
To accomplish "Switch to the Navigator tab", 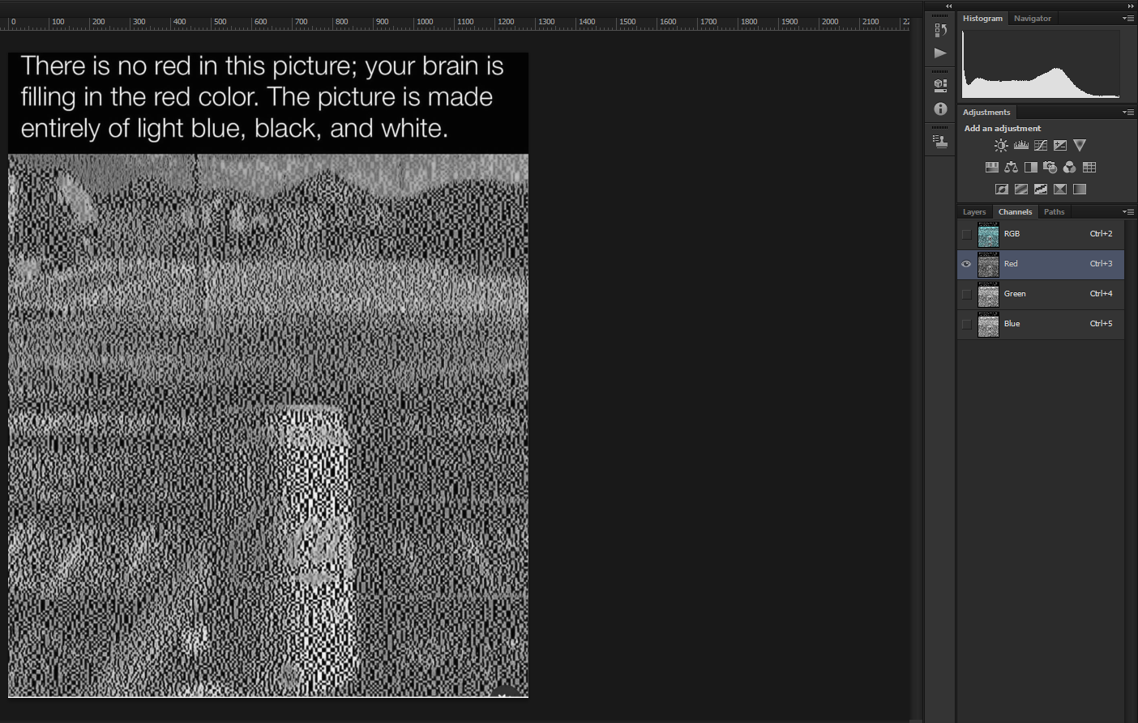I will (1033, 18).
